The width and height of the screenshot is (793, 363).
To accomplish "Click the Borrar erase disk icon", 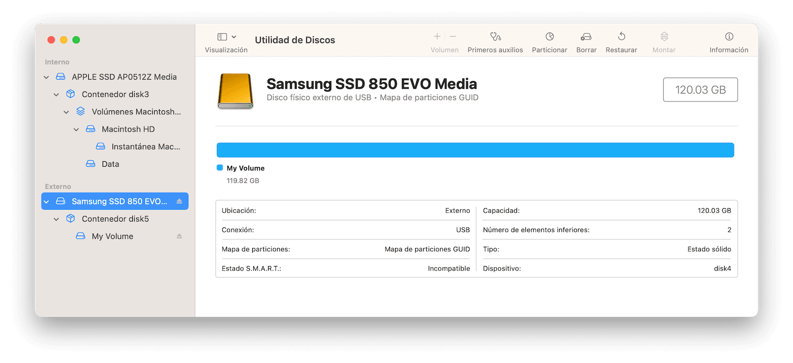I will pyautogui.click(x=586, y=37).
